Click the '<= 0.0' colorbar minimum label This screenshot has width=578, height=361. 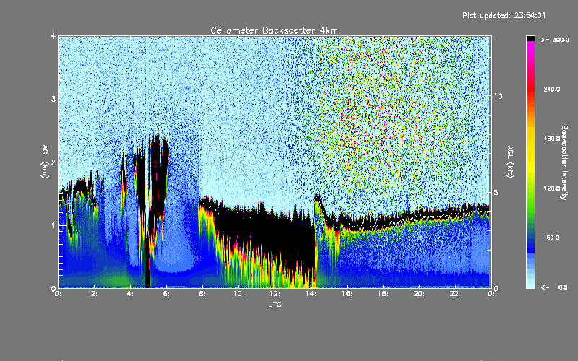pos(555,287)
